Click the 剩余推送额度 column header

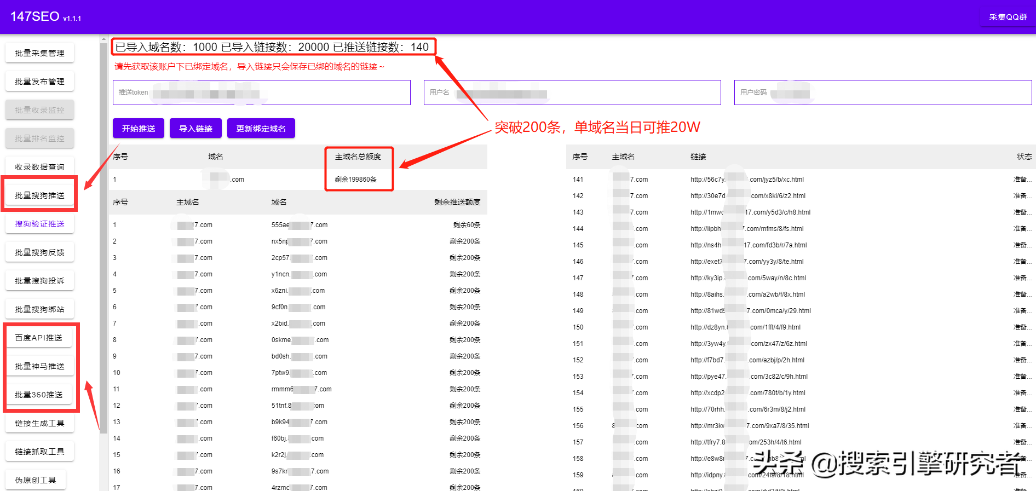[457, 202]
